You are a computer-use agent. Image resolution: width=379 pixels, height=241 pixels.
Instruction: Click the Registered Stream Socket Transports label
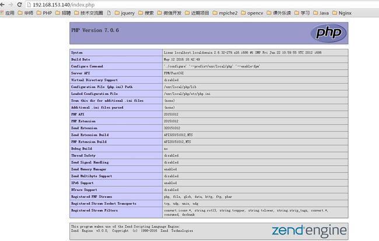(104, 204)
